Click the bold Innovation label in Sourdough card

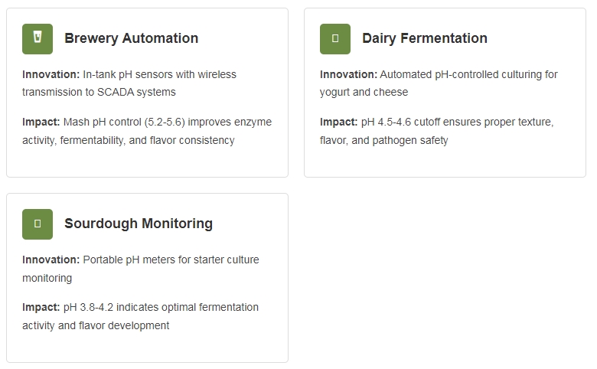[51, 260]
